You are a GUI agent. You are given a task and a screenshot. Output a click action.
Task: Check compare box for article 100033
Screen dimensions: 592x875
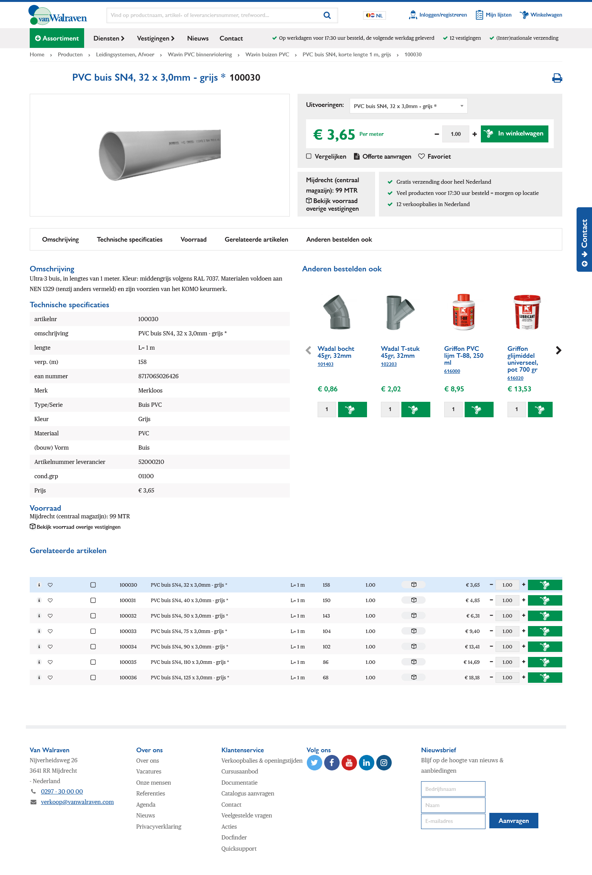pyautogui.click(x=93, y=631)
